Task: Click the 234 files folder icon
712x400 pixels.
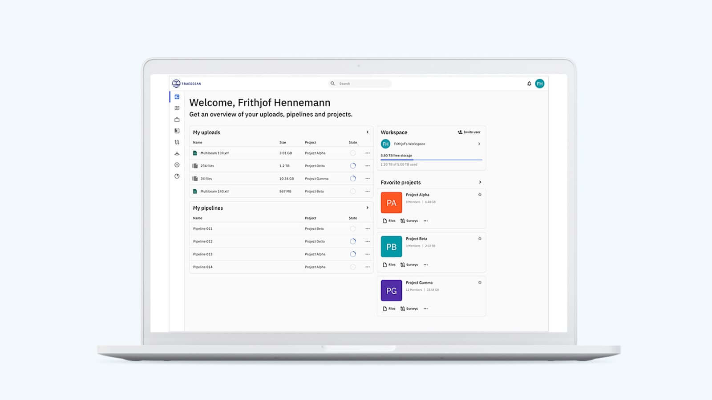Action: coord(195,166)
